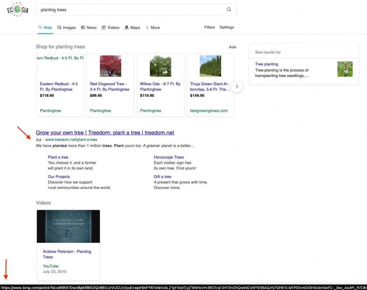The image size is (367, 290).
Task: Click the Red Dogwood Tree image
Action: point(110,66)
